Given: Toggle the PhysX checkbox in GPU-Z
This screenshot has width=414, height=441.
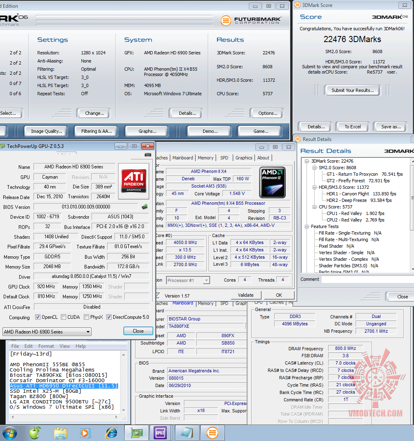Looking at the screenshot, I should pyautogui.click(x=86, y=317).
